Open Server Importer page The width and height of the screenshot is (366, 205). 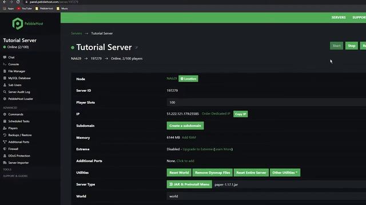point(18,163)
